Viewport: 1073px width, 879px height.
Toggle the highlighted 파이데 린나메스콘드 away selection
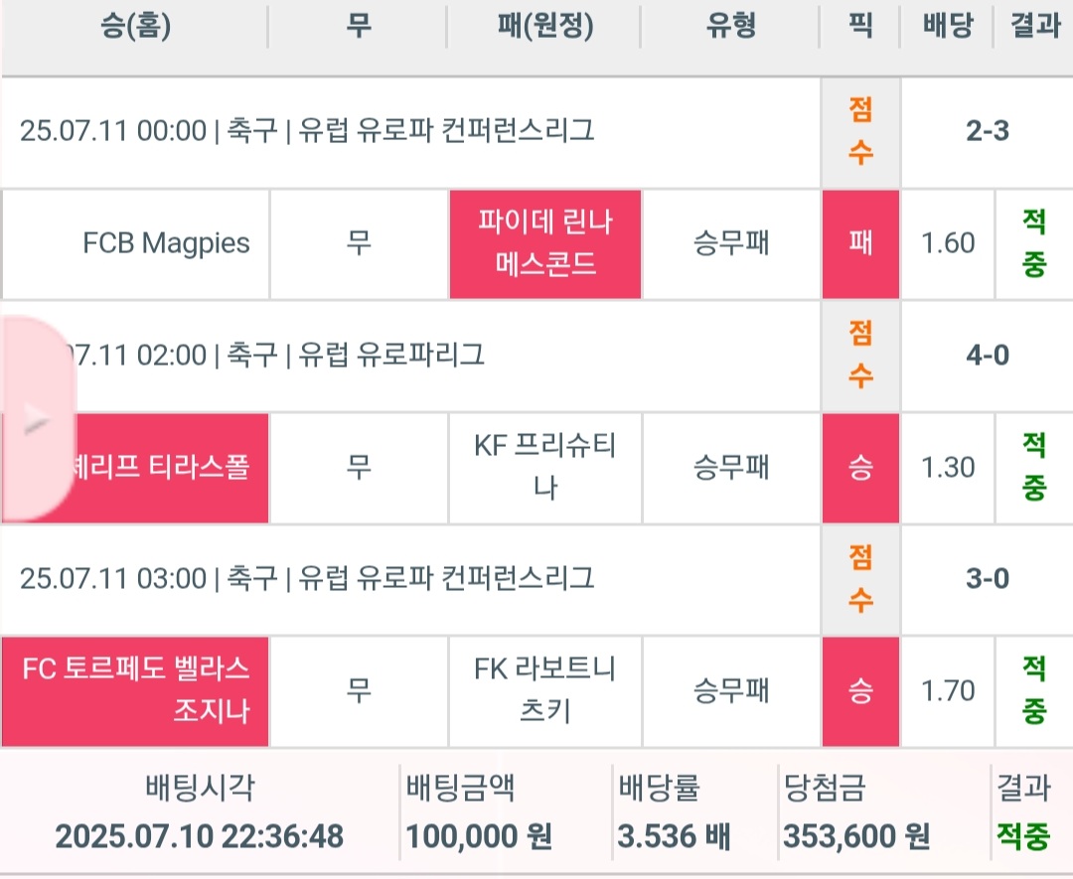(x=544, y=244)
